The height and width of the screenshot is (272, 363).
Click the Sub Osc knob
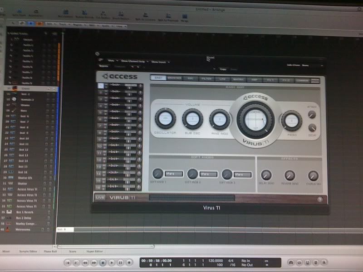coord(192,119)
